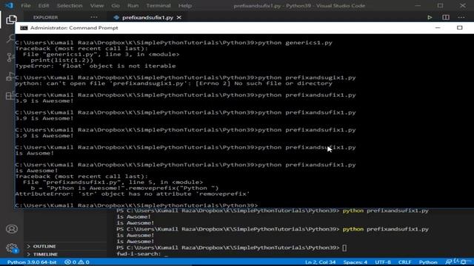Viewport: 474px width, 266px height.
Task: Open the Selection menu
Action: 70,5
